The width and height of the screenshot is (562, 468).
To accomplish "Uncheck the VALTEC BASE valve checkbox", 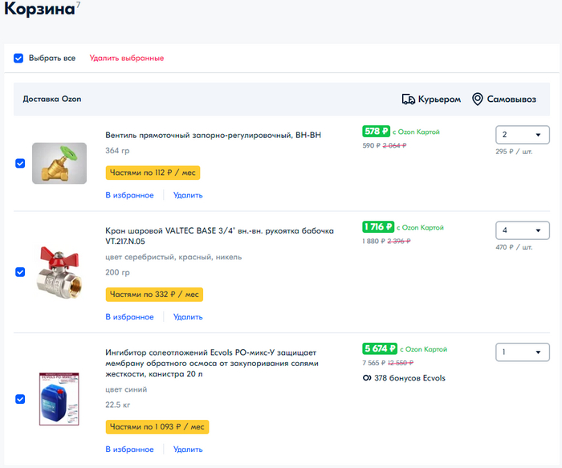I will click(20, 271).
